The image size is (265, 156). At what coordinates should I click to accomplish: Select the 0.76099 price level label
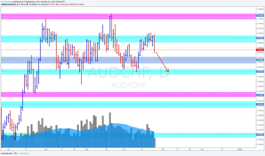tap(260, 60)
